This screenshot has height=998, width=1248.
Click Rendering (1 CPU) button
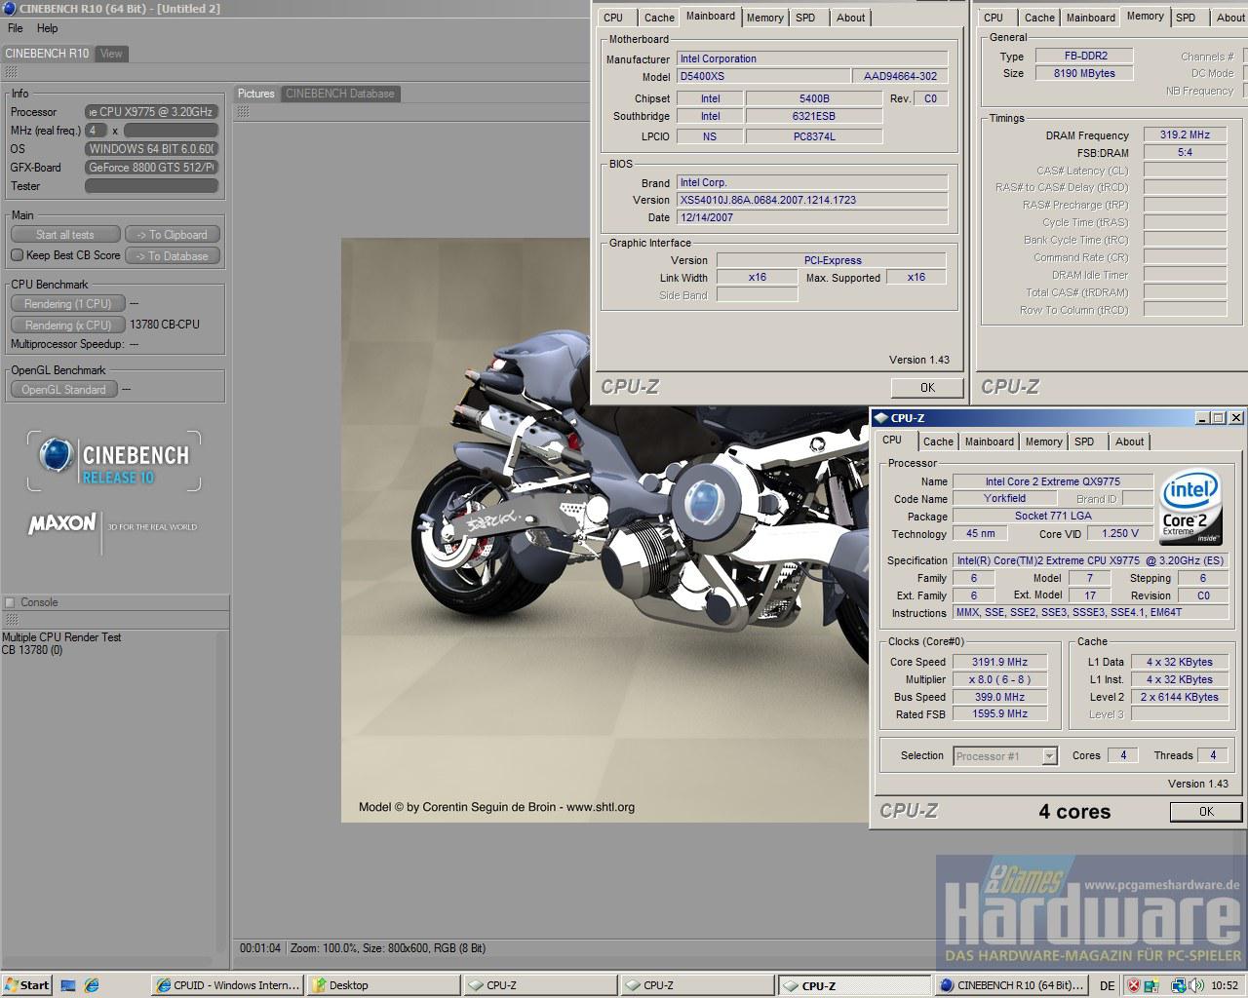67,304
